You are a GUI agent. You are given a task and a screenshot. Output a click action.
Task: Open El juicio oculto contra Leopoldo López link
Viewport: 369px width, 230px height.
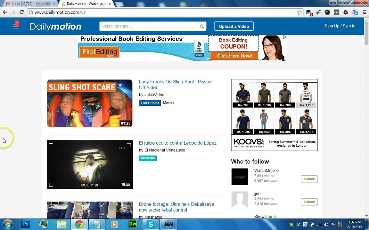point(178,143)
